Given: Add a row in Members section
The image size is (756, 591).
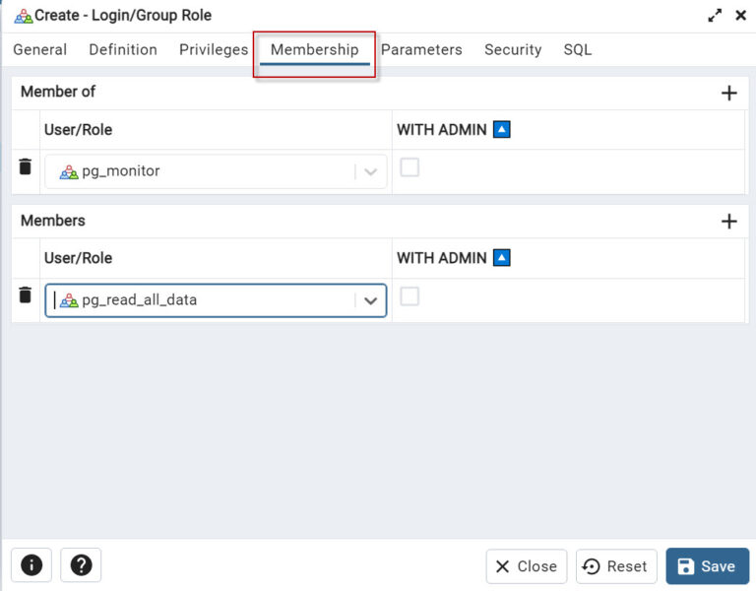Looking at the screenshot, I should (729, 222).
